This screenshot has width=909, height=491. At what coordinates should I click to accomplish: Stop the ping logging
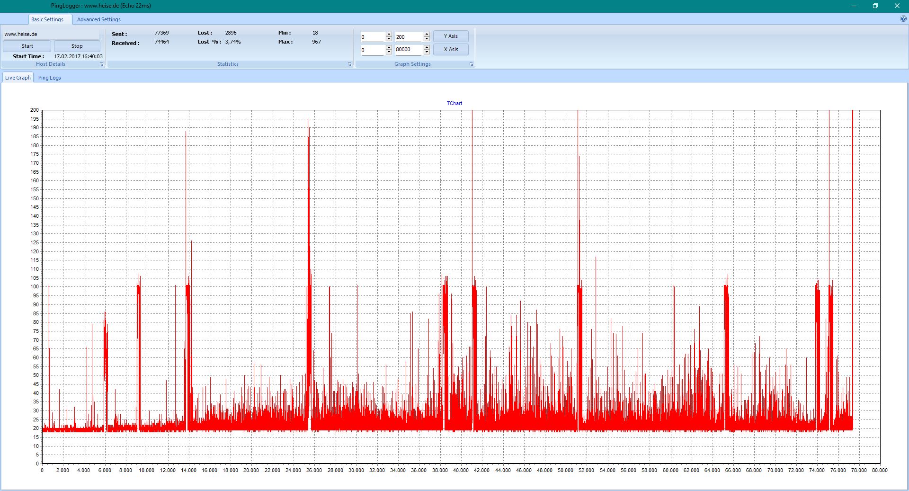click(x=77, y=46)
